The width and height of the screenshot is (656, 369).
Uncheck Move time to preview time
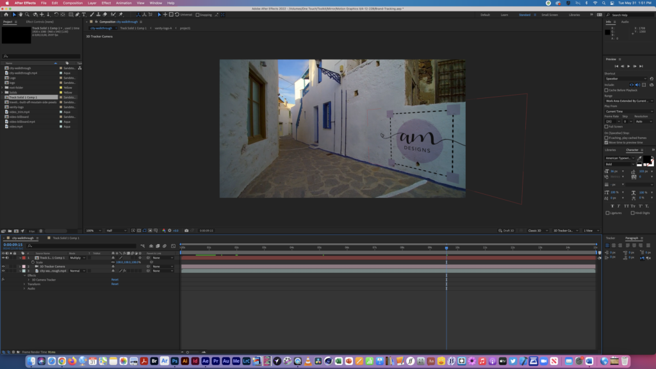tap(606, 143)
